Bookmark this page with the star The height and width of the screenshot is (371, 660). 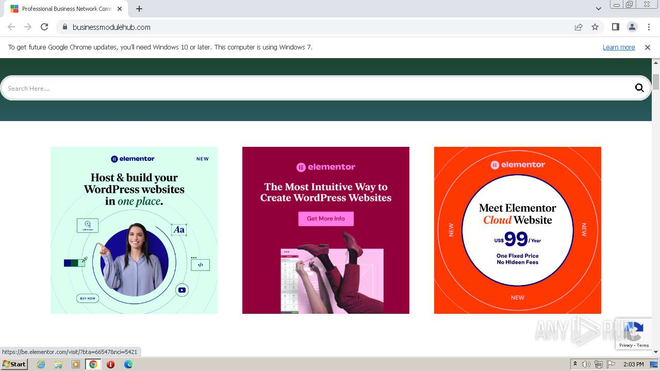click(x=595, y=27)
